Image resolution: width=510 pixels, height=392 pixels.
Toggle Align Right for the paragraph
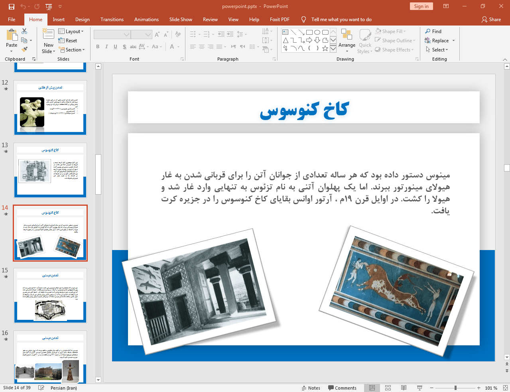pos(211,47)
